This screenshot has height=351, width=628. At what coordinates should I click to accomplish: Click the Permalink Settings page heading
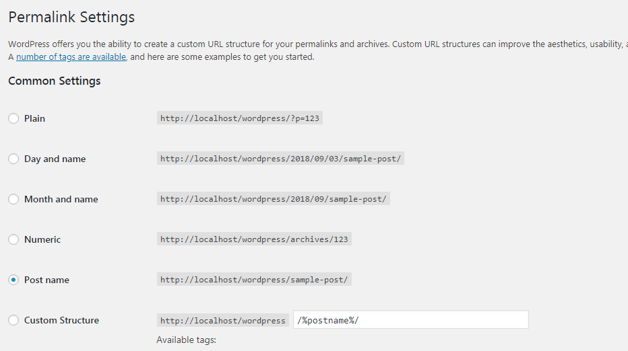point(71,17)
